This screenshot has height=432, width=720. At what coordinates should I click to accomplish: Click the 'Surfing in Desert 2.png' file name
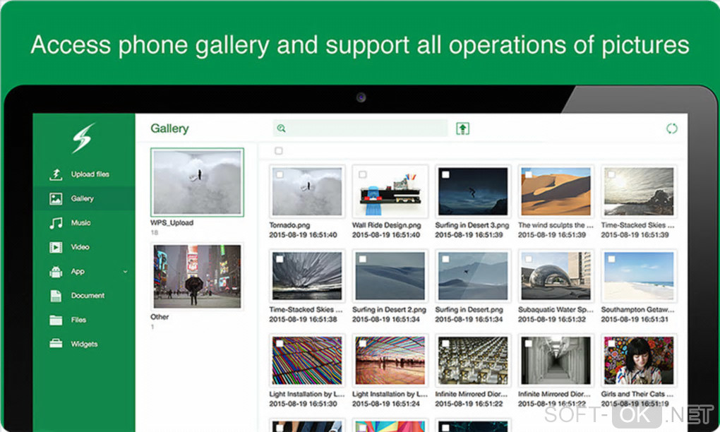click(x=389, y=309)
